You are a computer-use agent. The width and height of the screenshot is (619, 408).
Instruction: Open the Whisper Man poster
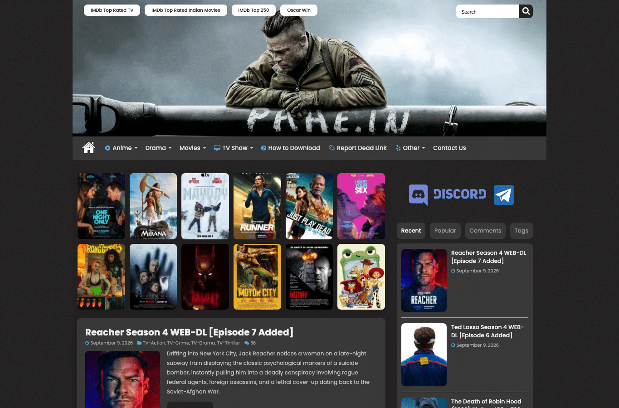(x=153, y=277)
